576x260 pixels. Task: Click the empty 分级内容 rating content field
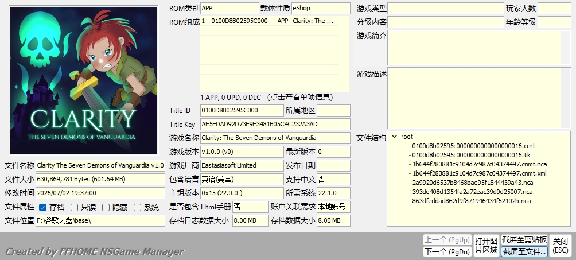point(446,22)
